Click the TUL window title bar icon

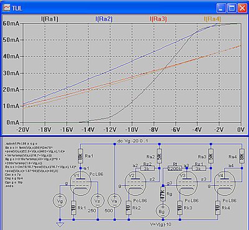(6, 8)
